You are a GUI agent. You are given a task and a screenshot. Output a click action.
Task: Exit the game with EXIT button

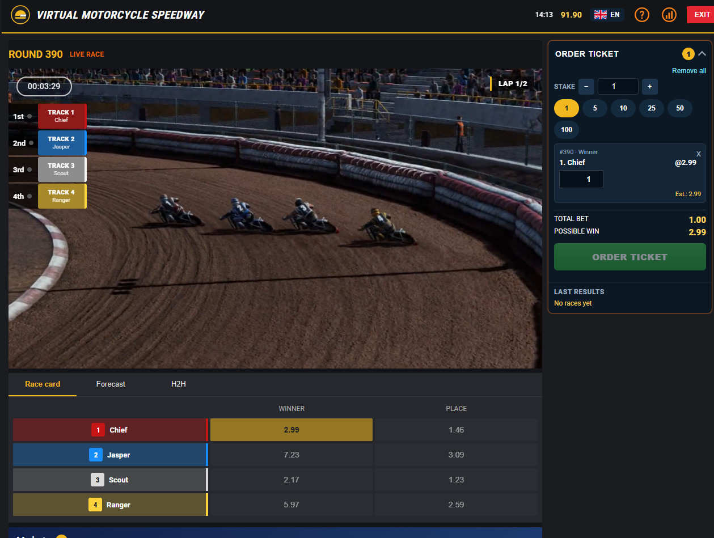click(702, 15)
